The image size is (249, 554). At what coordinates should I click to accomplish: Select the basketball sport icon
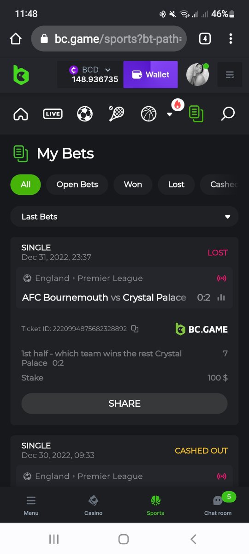[x=148, y=114]
